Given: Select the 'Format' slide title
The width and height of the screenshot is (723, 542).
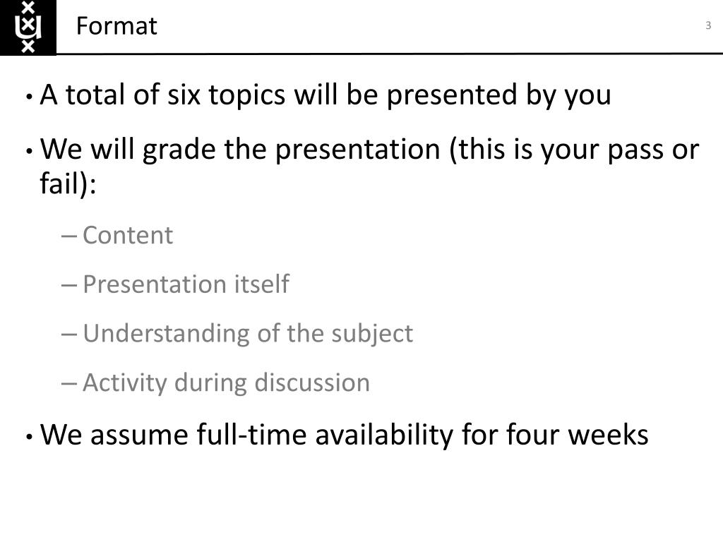Looking at the screenshot, I should pyautogui.click(x=116, y=26).
